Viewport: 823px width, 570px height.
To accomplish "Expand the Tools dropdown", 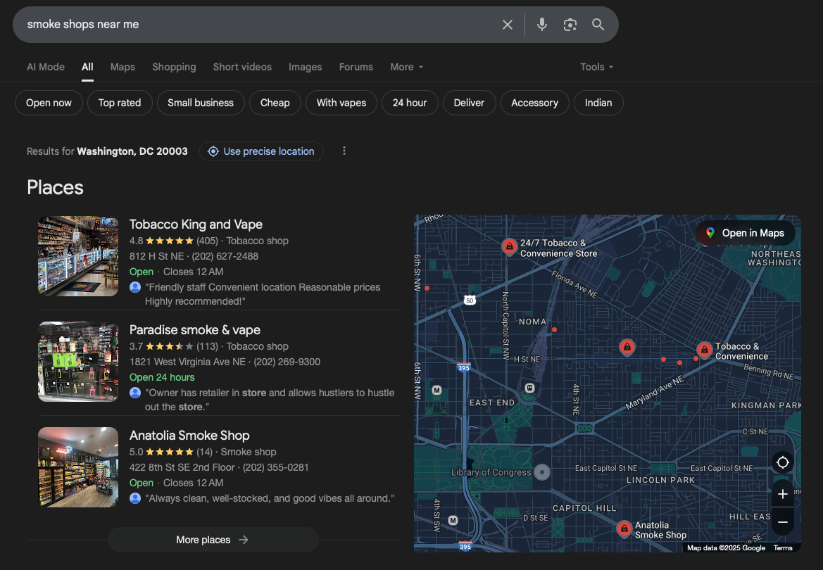I will click(x=597, y=67).
